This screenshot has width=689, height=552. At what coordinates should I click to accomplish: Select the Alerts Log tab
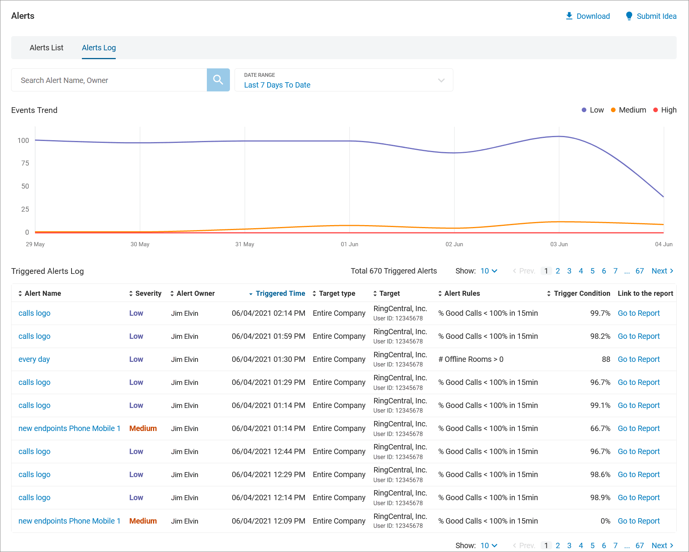(98, 48)
